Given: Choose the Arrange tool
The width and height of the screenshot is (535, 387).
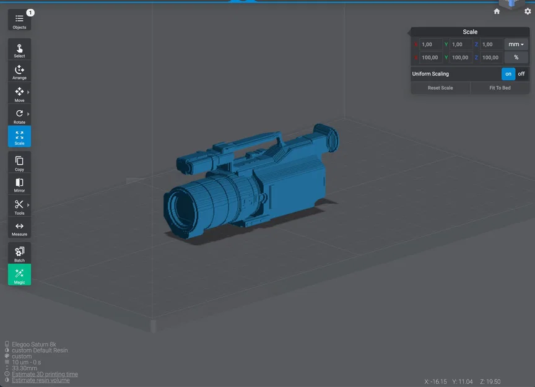Looking at the screenshot, I should pos(19,71).
